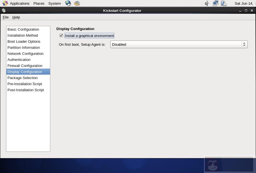Open the Places menu
This screenshot has height=173, width=256.
click(39, 3)
